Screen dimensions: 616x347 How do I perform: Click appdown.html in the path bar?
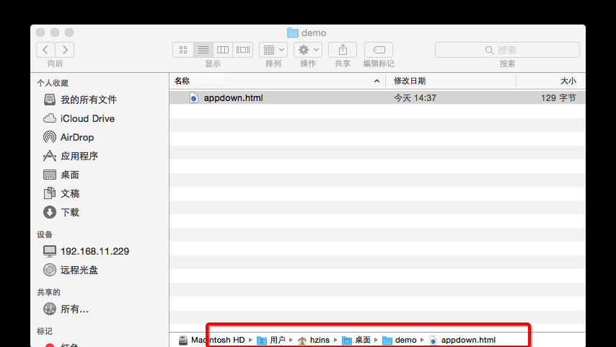coord(462,340)
